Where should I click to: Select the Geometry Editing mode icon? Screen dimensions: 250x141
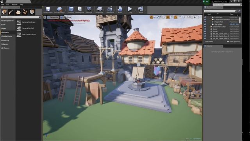coord(32,12)
